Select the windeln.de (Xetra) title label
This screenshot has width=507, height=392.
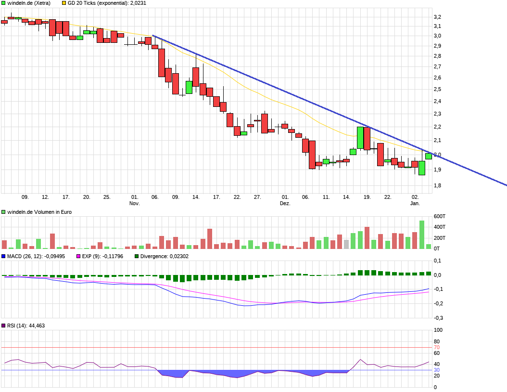[29, 3]
